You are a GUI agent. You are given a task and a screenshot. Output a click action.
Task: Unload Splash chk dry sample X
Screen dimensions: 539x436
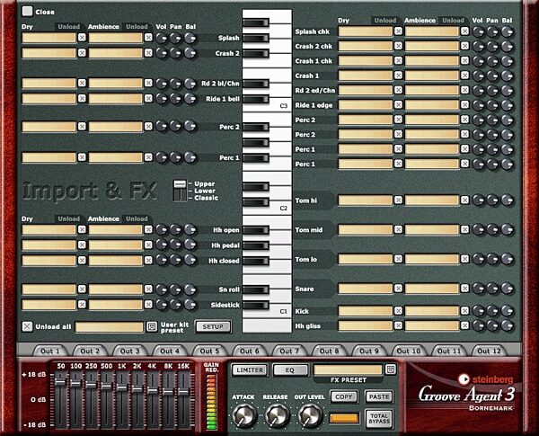point(398,31)
